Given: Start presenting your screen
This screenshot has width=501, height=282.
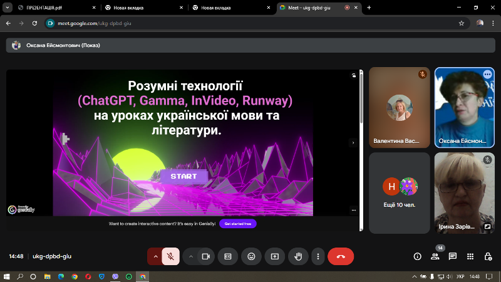Looking at the screenshot, I should click(275, 256).
